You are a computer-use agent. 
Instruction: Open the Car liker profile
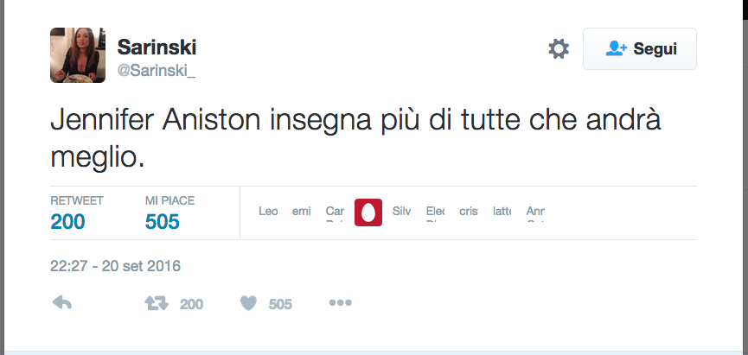coord(335,212)
